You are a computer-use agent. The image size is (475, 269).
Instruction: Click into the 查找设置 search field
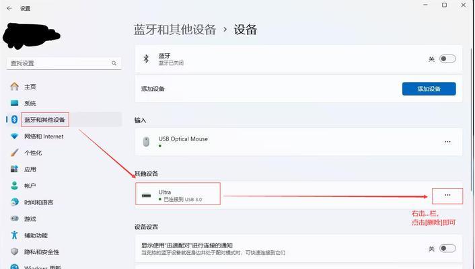(x=64, y=63)
